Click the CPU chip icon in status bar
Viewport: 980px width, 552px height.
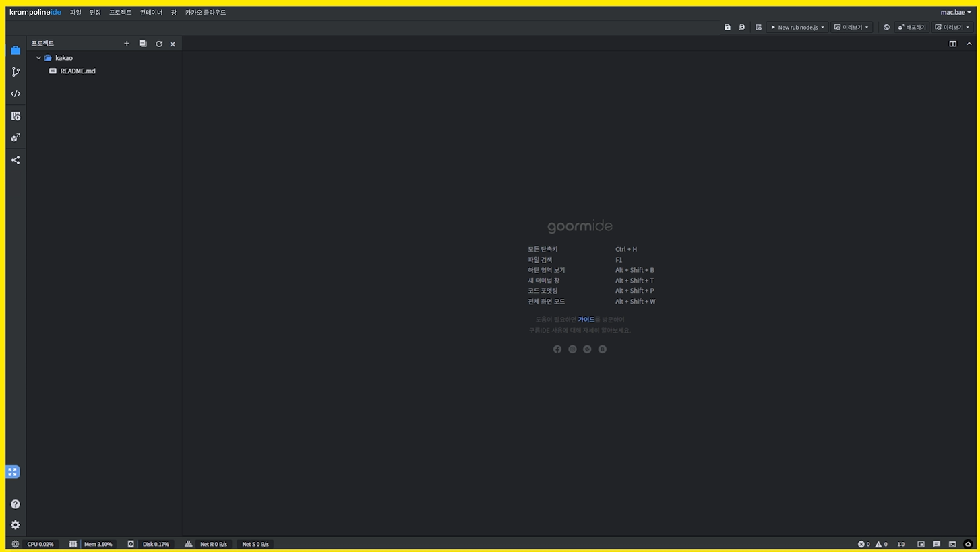click(15, 544)
